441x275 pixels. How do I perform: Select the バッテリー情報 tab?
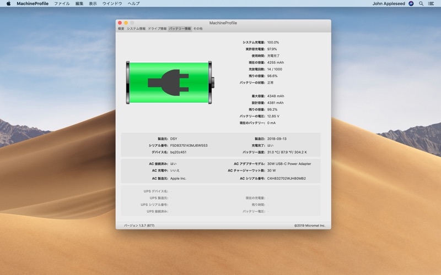tap(180, 29)
